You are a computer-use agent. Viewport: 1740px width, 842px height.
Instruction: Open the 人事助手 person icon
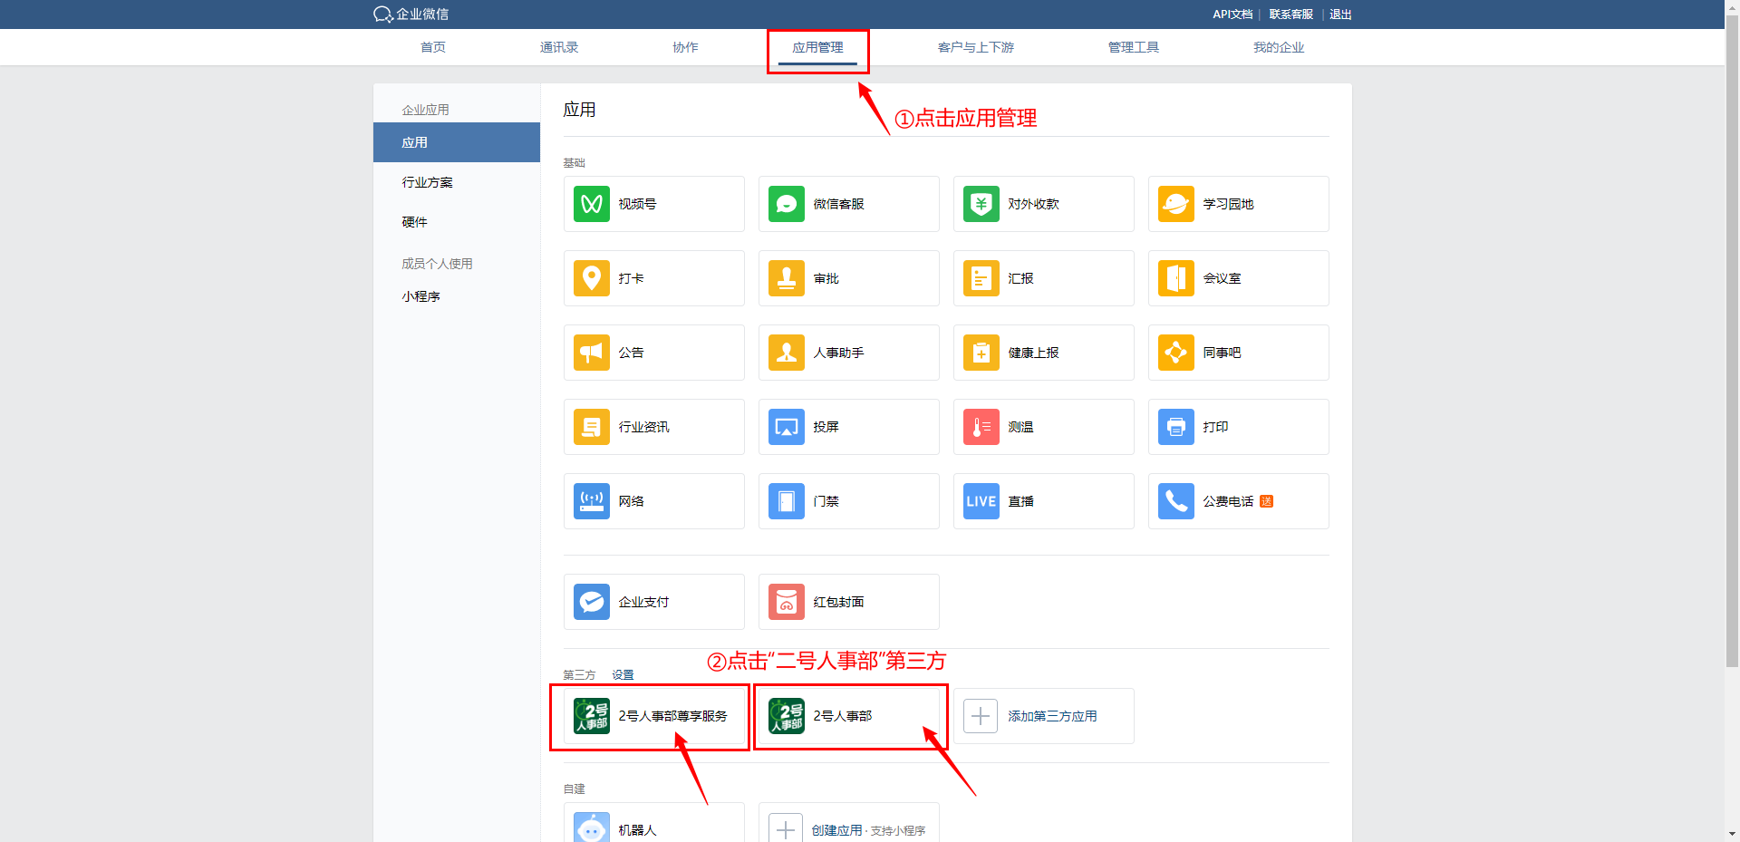pos(787,353)
